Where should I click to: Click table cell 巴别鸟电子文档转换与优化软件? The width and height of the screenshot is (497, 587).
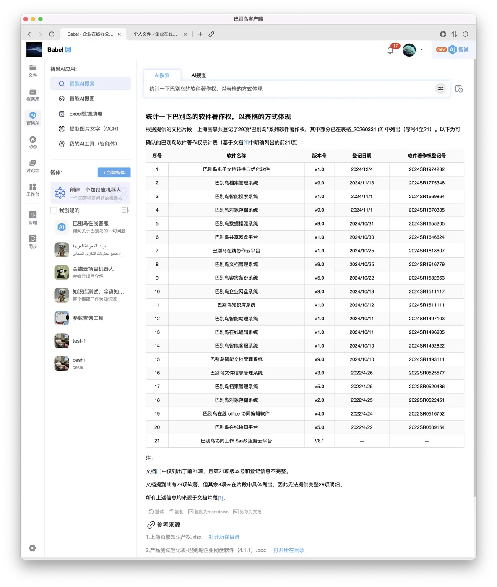click(x=236, y=169)
